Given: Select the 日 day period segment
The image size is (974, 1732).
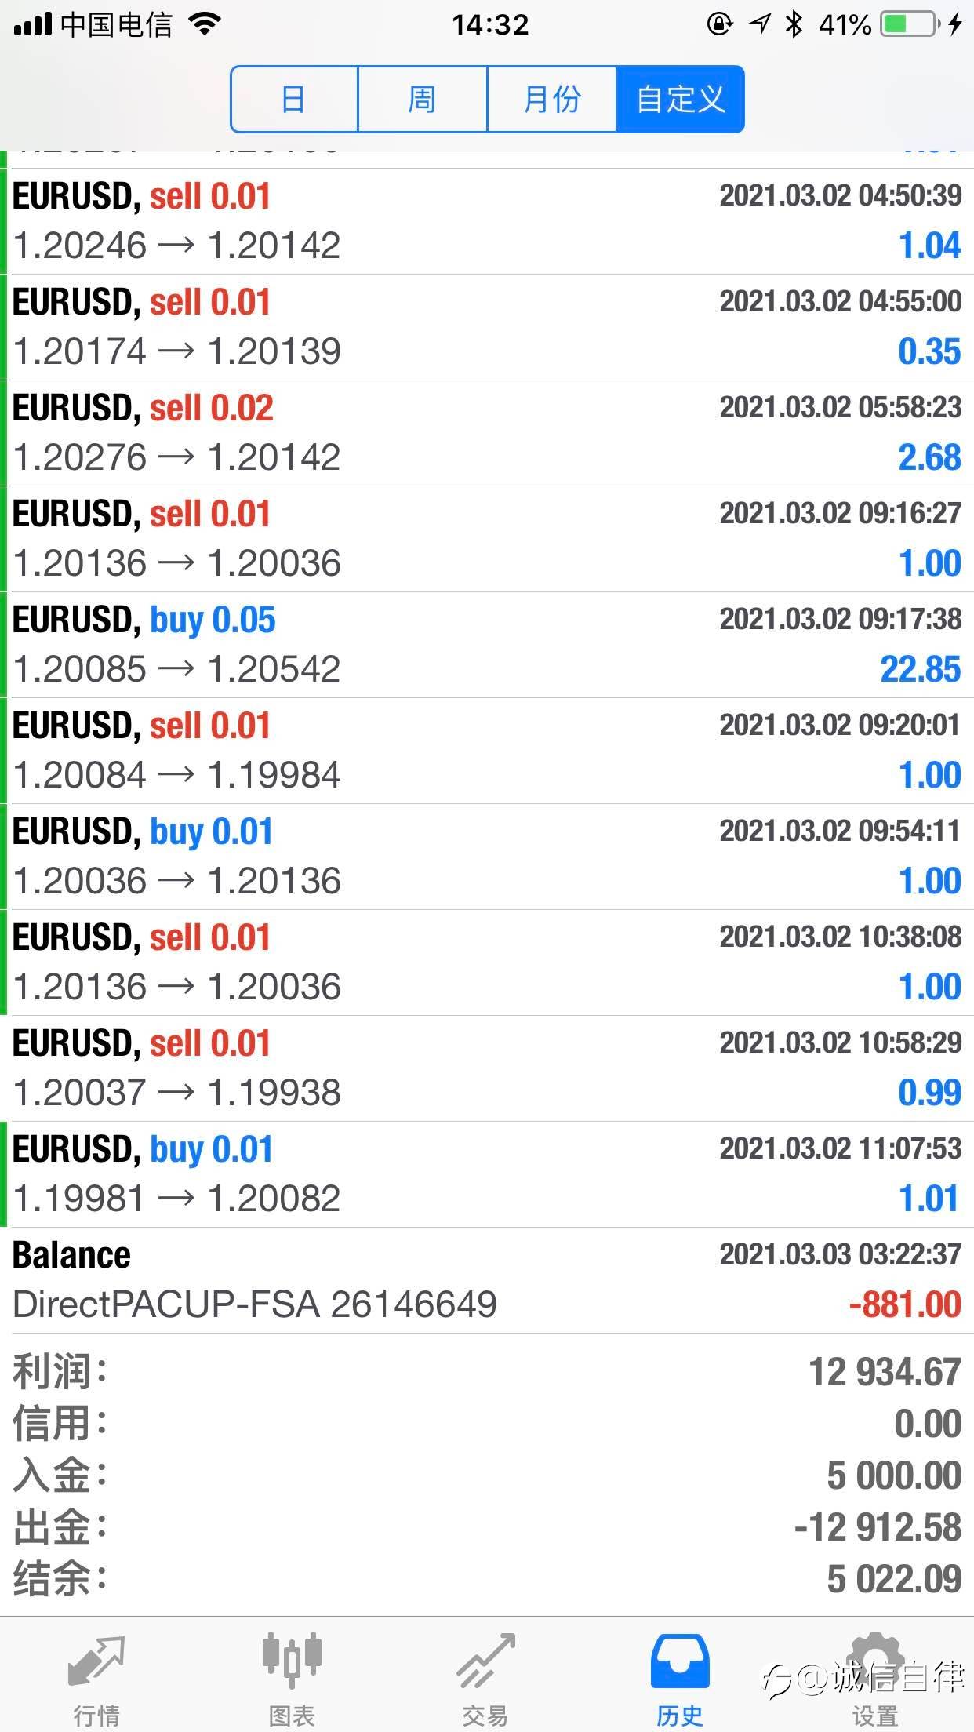Looking at the screenshot, I should pyautogui.click(x=294, y=100).
